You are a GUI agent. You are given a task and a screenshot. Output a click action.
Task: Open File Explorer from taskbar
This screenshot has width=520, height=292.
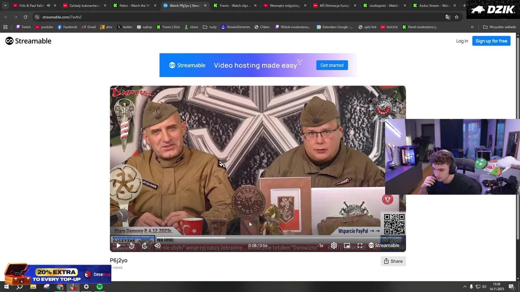click(33, 287)
